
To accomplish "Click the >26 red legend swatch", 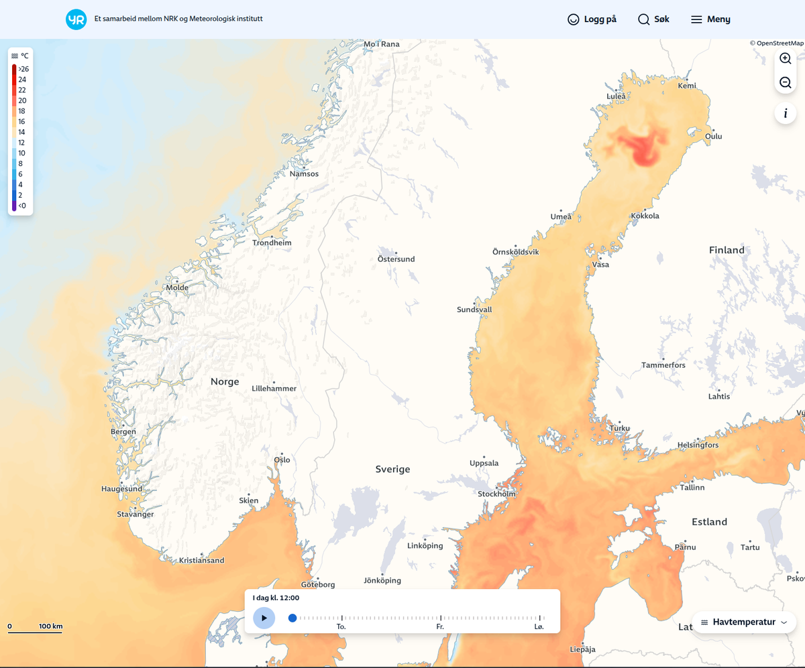I will [x=14, y=69].
